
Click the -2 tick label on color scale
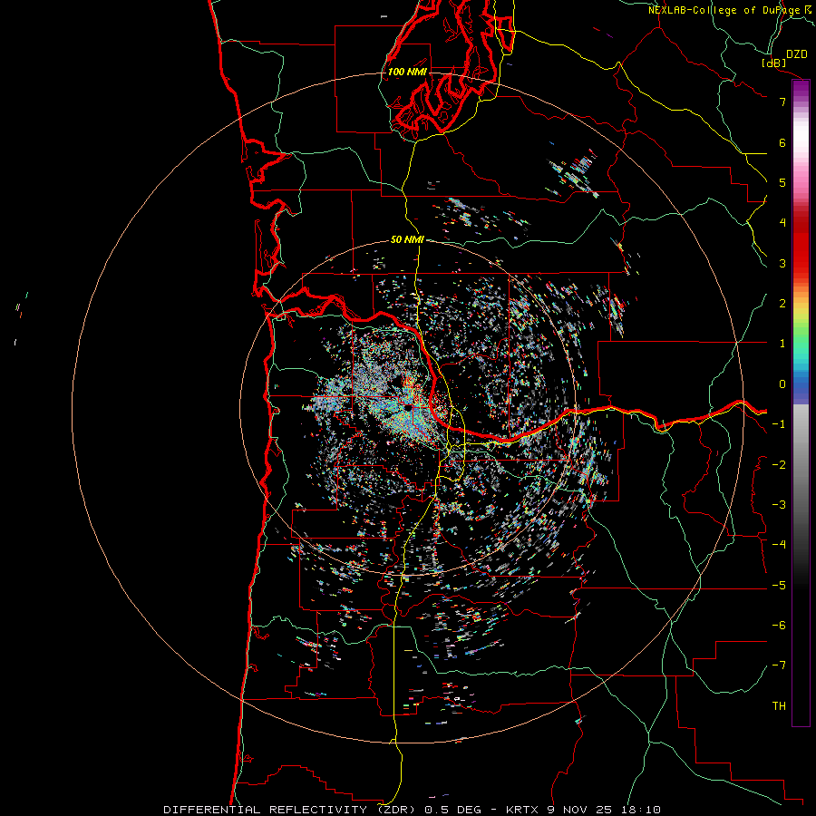tap(779, 465)
